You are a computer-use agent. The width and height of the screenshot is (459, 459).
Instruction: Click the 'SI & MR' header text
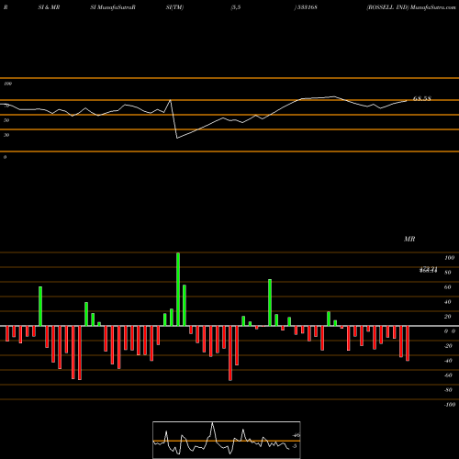click(49, 7)
